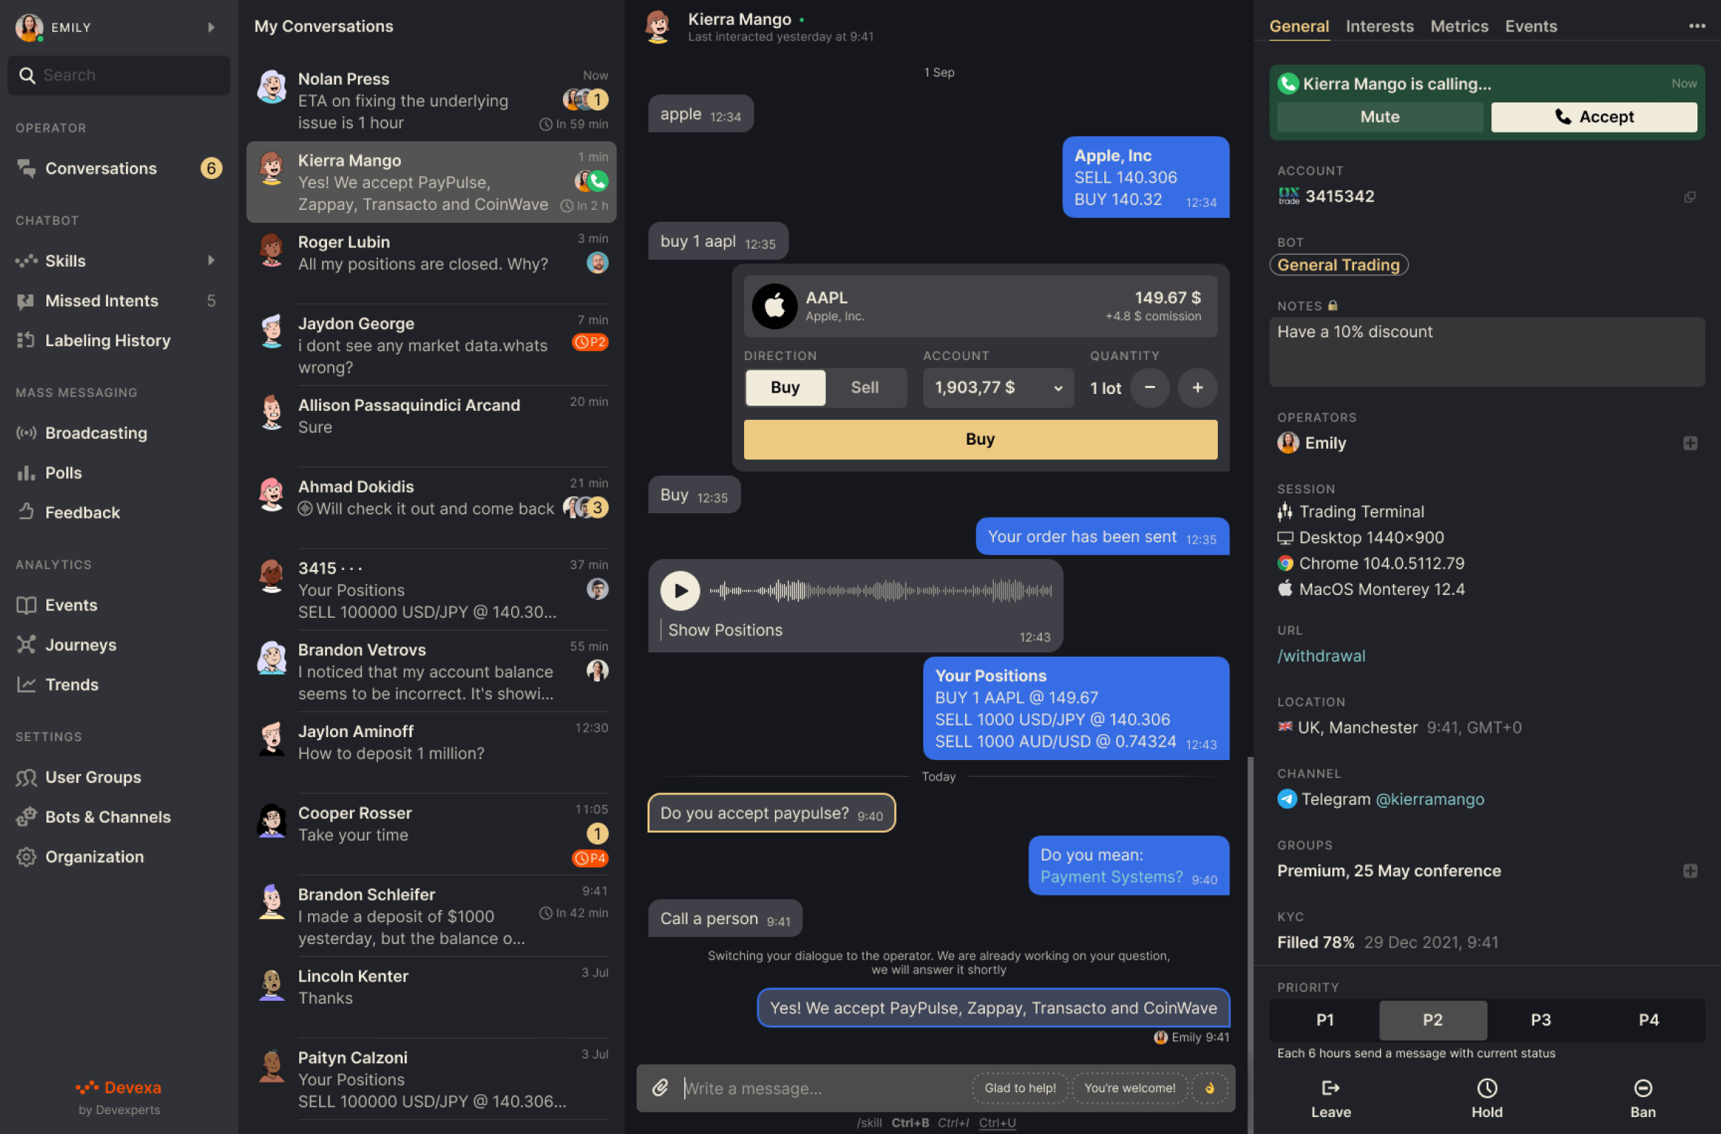Image resolution: width=1721 pixels, height=1134 pixels.
Task: Click the Labeling History icon
Action: (x=27, y=339)
